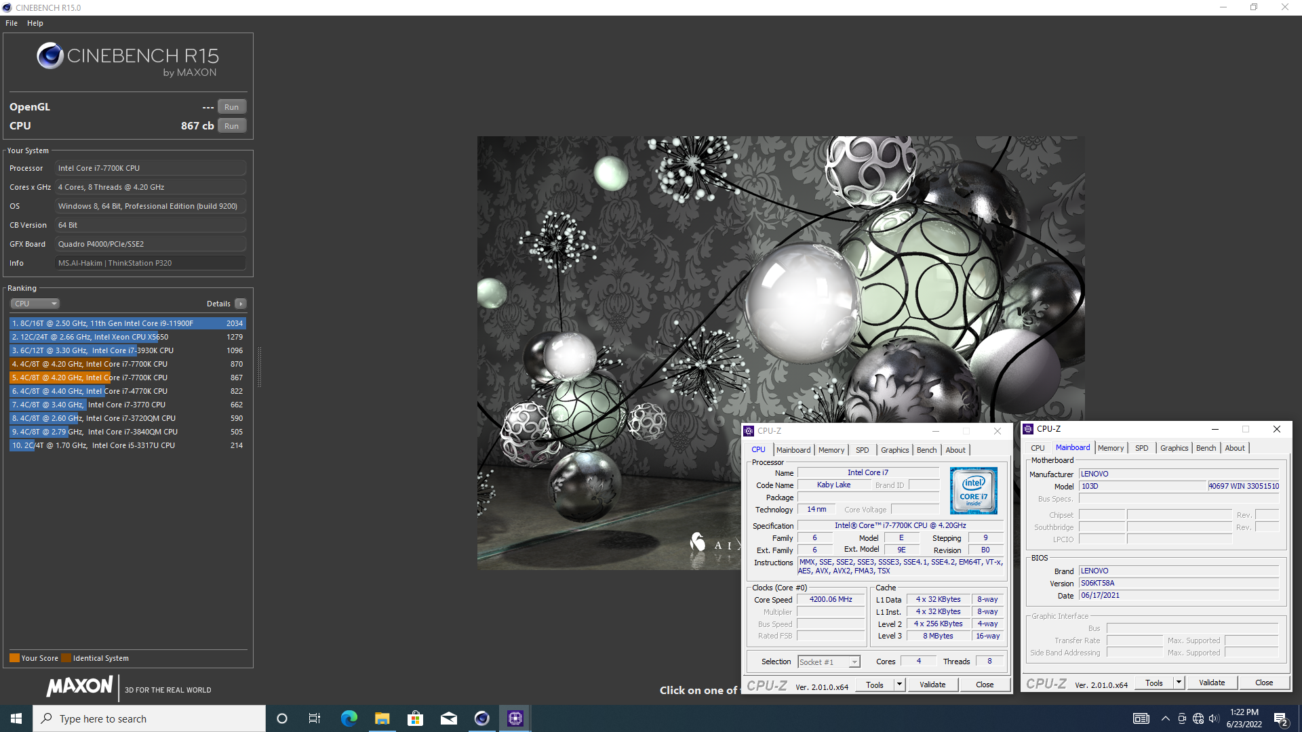The image size is (1302, 732).
Task: Select ranking row i7-3720QM score 590
Action: [127, 418]
